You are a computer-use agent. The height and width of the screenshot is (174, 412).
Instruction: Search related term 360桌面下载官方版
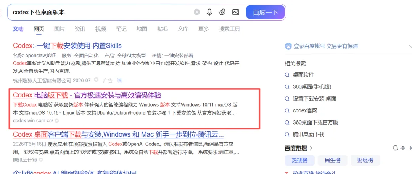[315, 123]
